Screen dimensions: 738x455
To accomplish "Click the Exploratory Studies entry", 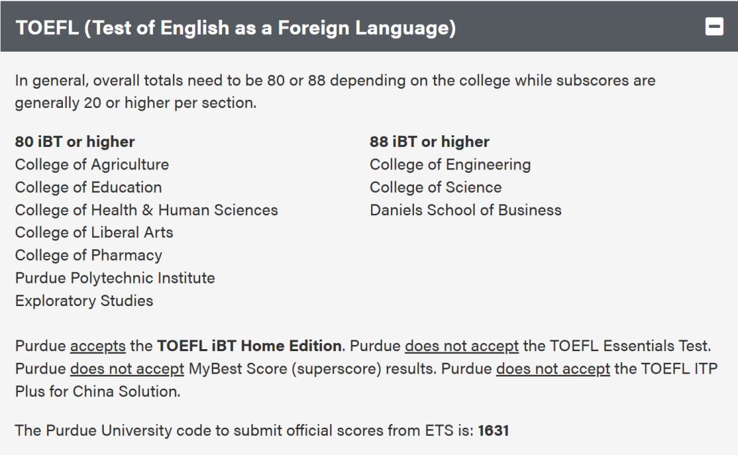I will tap(84, 301).
